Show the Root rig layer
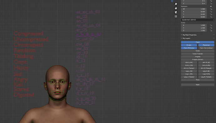Screen dimensions: 216x123 198,85
